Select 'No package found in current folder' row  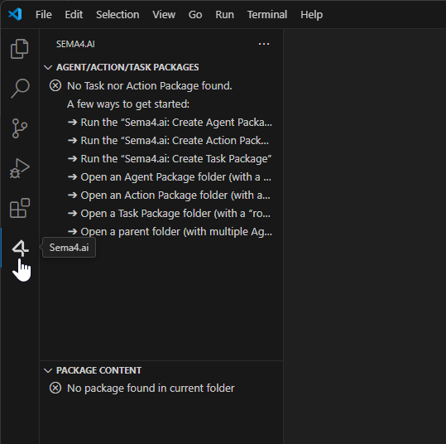tap(161, 388)
